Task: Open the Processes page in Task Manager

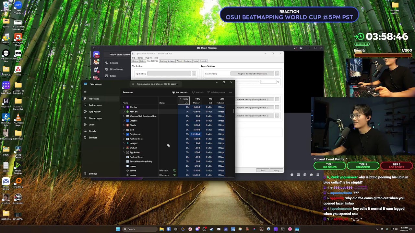Action: click(x=101, y=99)
